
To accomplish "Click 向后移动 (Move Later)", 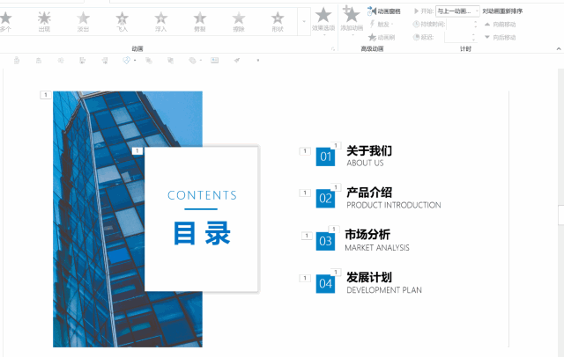I will [501, 37].
